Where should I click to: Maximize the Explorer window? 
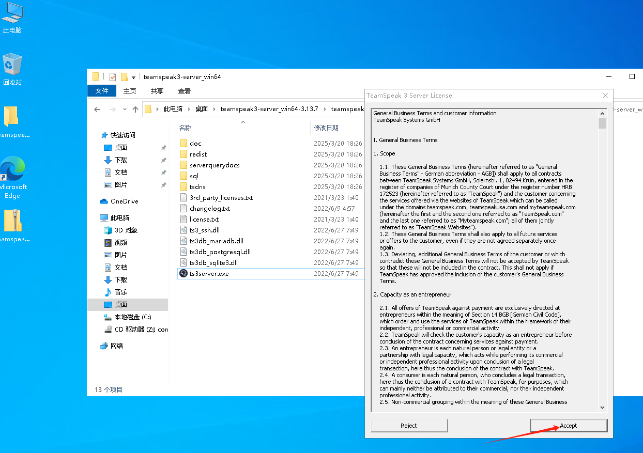pyautogui.click(x=632, y=76)
